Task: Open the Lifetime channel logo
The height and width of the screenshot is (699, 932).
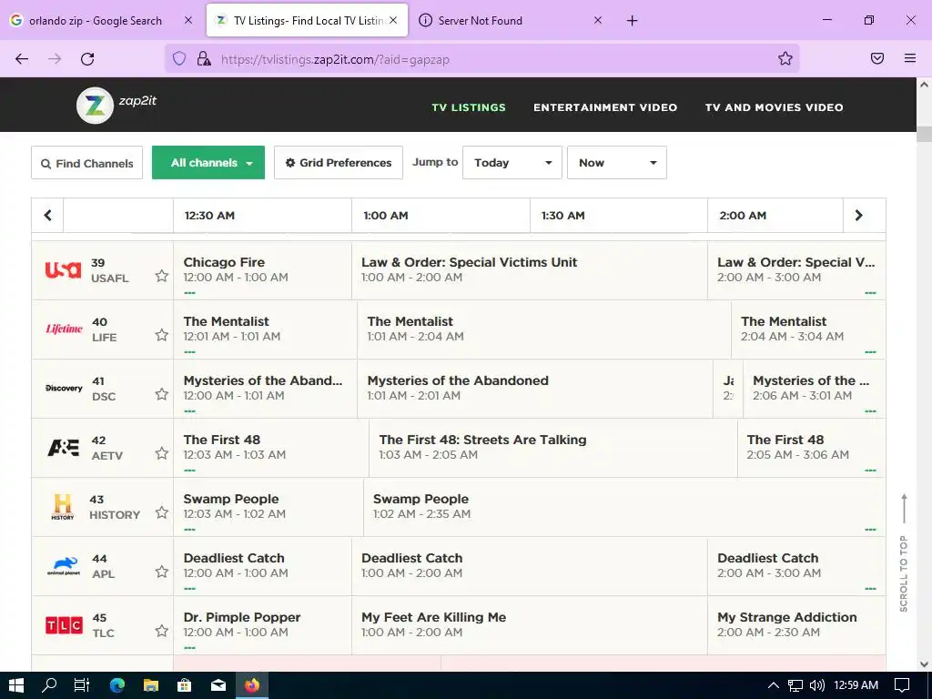Action: (x=65, y=329)
